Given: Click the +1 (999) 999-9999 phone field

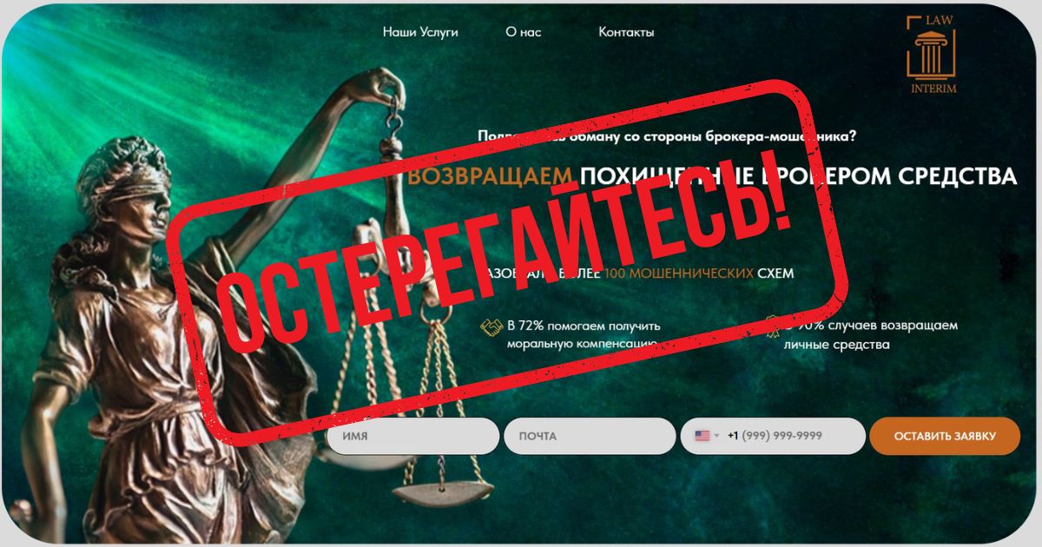Looking at the screenshot, I should point(773,436).
